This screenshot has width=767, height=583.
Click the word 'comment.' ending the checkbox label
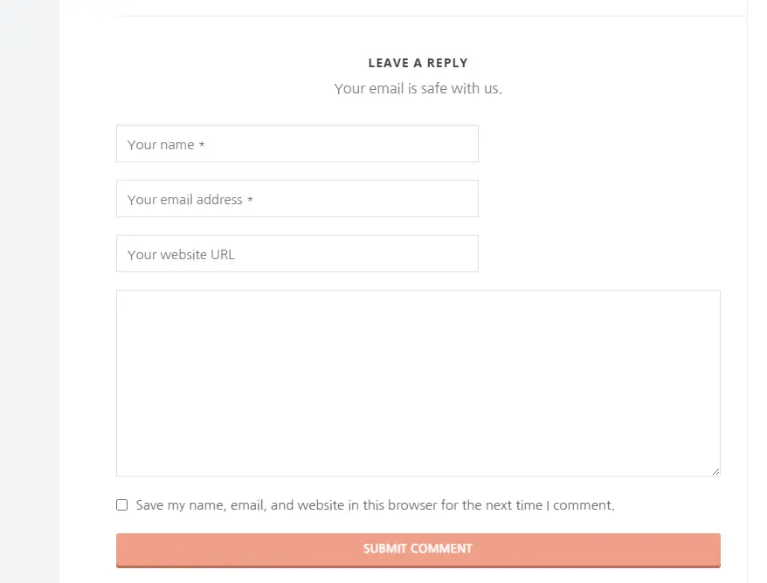584,505
